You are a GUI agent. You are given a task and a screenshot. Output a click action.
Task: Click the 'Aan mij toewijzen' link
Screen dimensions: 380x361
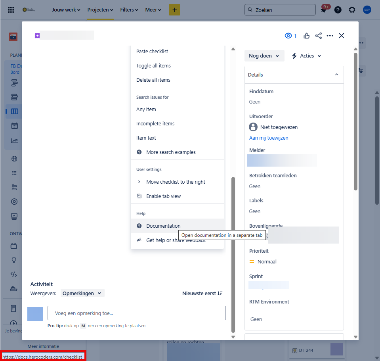tap(269, 138)
